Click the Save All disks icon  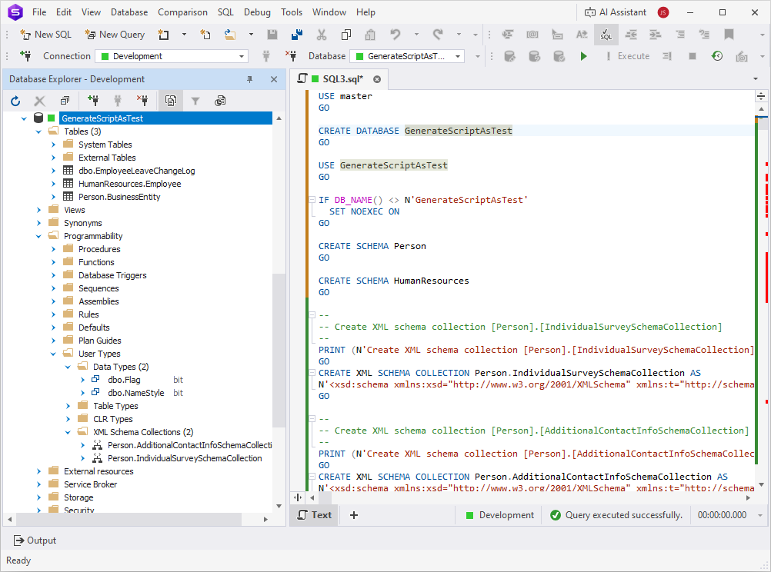pyautogui.click(x=296, y=35)
